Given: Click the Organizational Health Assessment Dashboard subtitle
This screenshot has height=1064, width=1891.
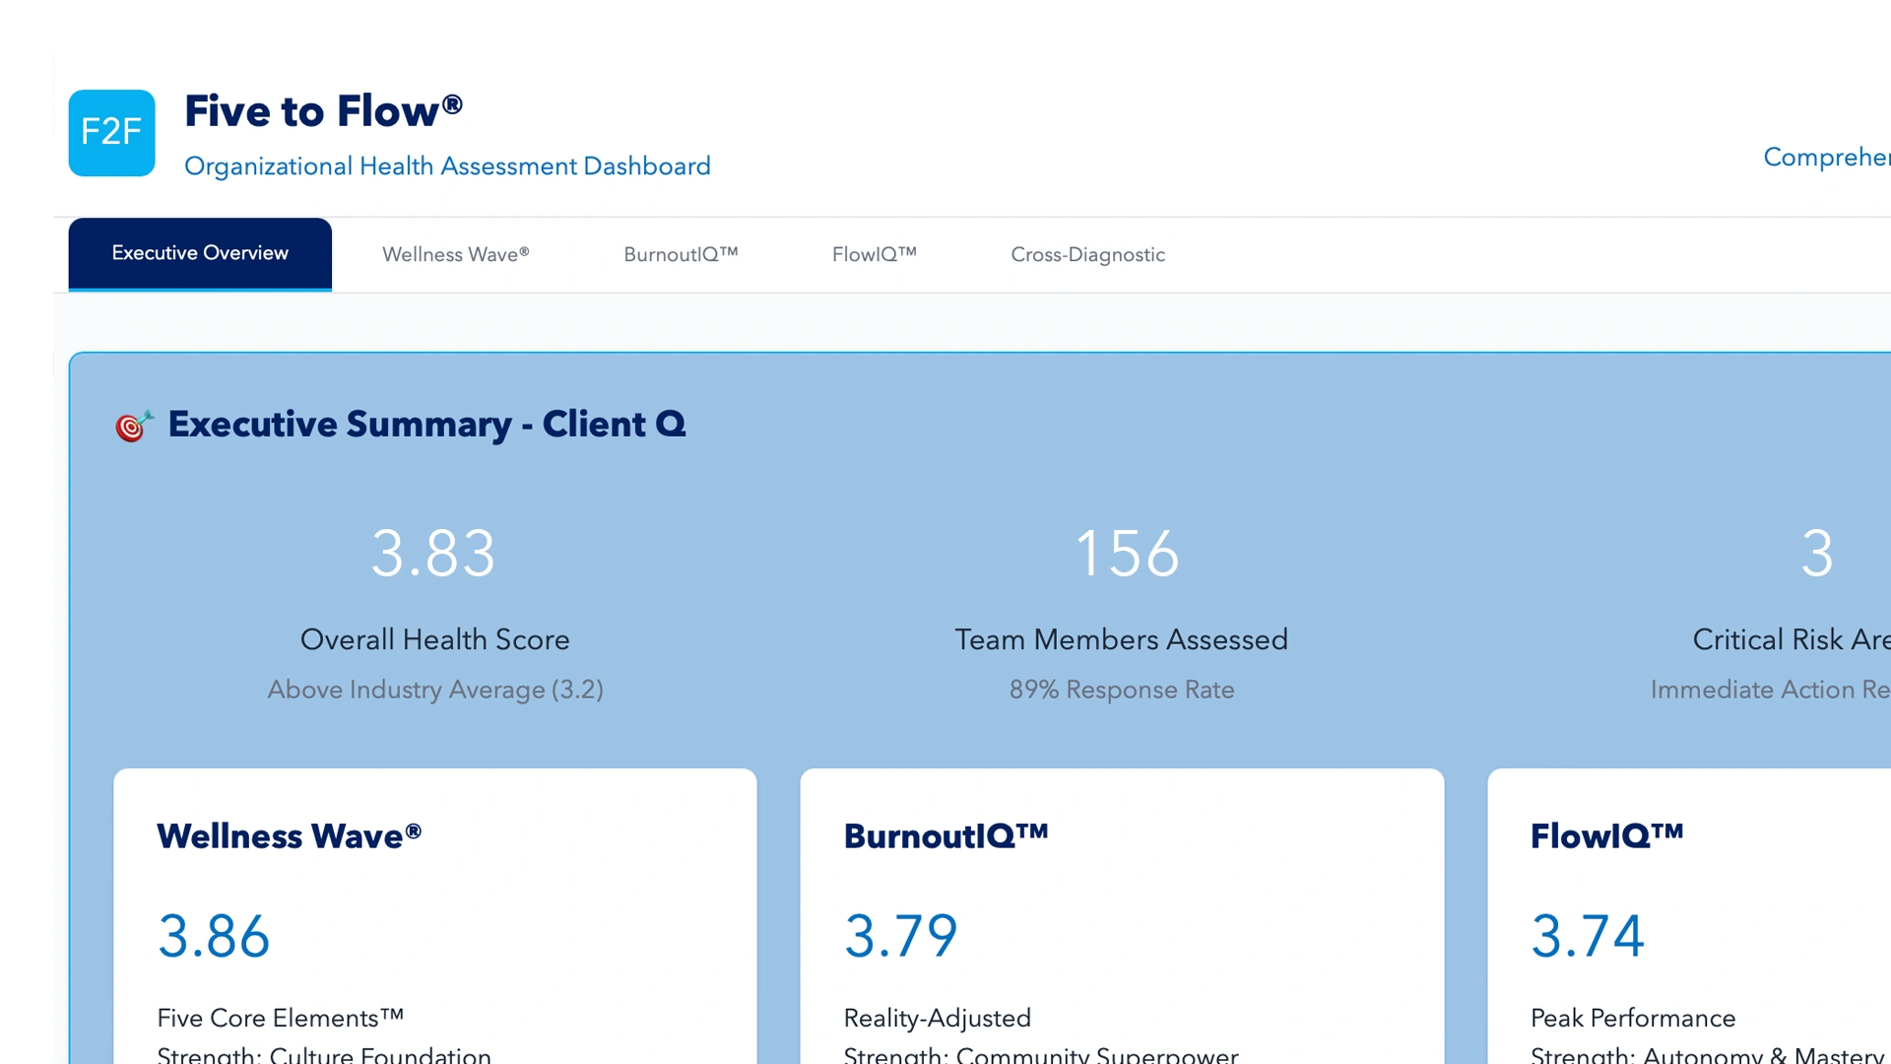Looking at the screenshot, I should pyautogui.click(x=447, y=166).
